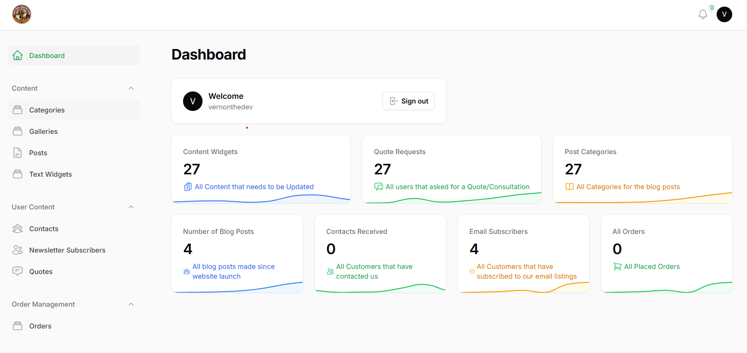
Task: Go to Dashboard in the sidebar
Action: [x=74, y=55]
